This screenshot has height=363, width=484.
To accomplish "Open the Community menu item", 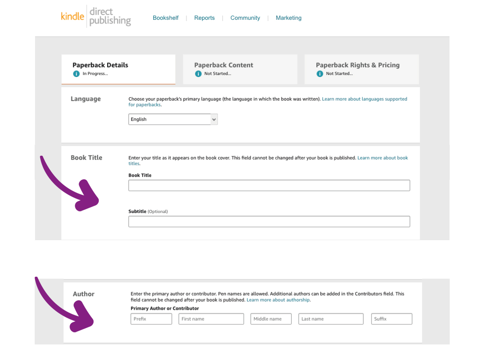I will [245, 18].
